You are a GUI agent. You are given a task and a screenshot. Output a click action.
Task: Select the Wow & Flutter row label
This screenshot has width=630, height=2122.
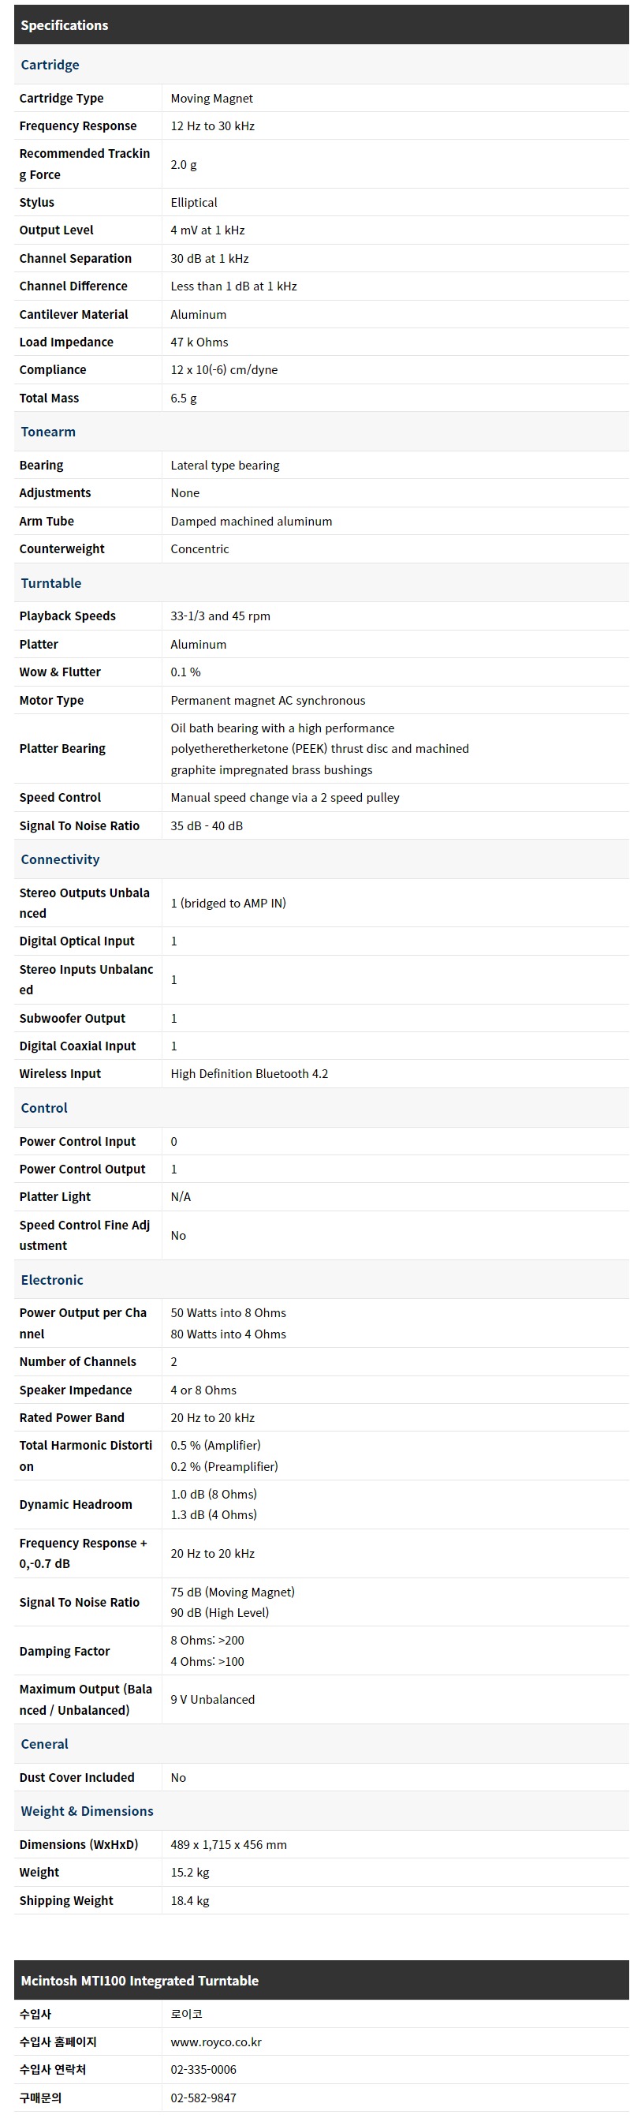(60, 672)
